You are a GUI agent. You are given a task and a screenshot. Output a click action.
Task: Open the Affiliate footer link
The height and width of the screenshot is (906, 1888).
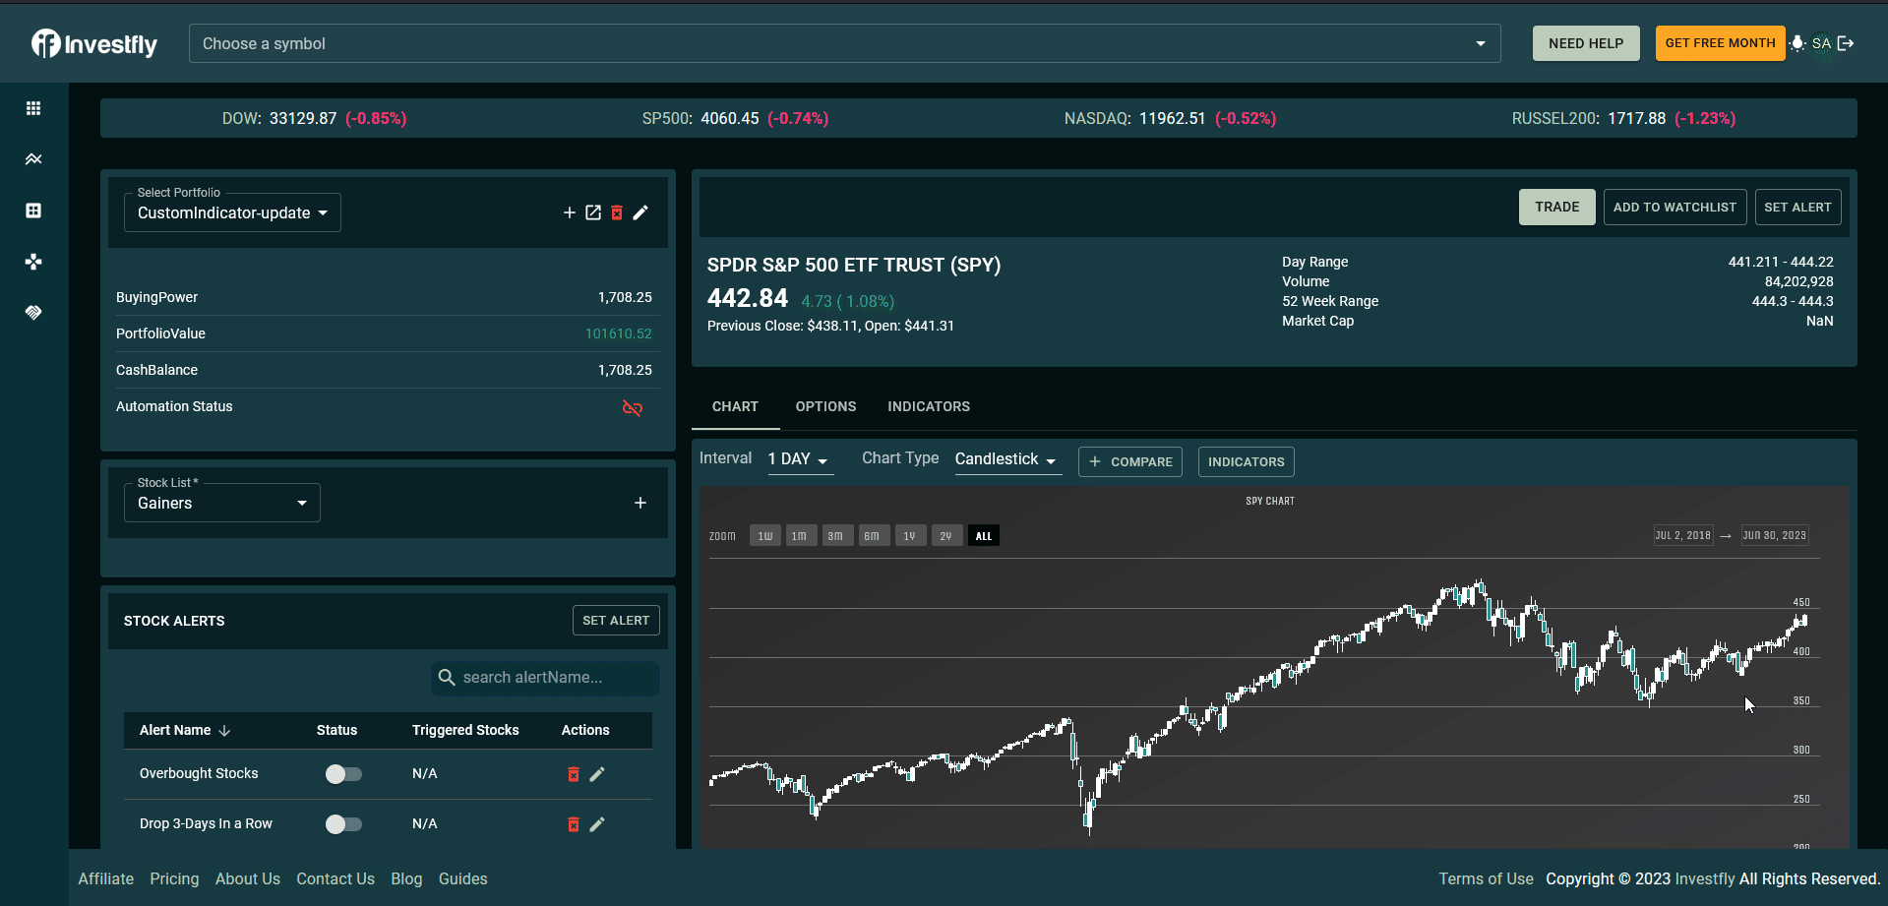click(x=105, y=878)
